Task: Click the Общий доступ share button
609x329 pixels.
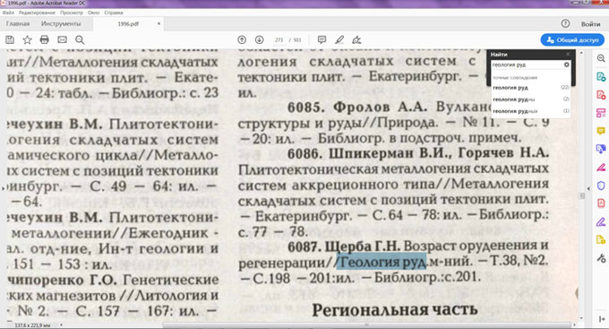Action: tap(572, 39)
